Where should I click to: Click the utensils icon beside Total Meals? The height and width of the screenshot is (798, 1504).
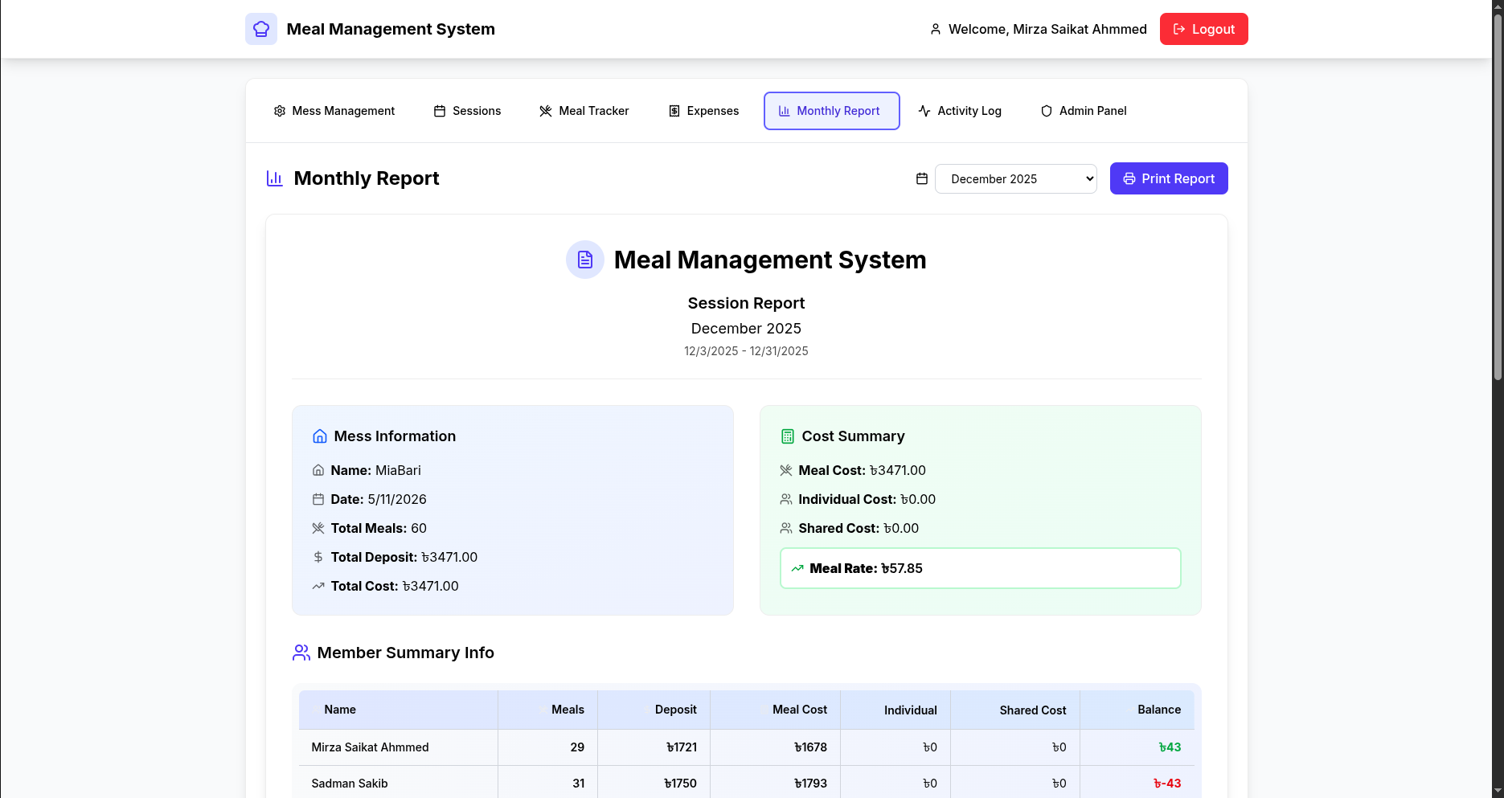click(318, 528)
